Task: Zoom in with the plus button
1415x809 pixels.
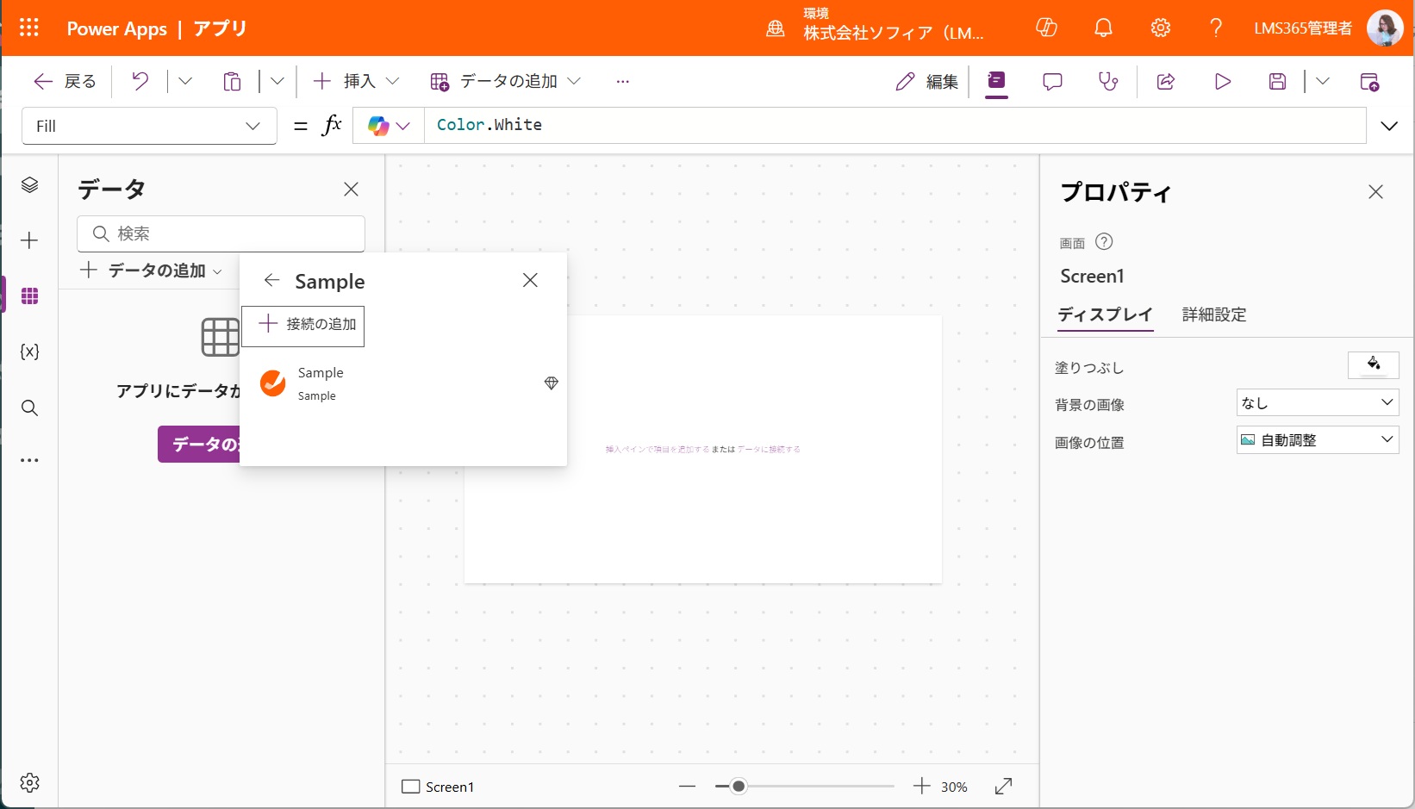Action: pos(922,786)
